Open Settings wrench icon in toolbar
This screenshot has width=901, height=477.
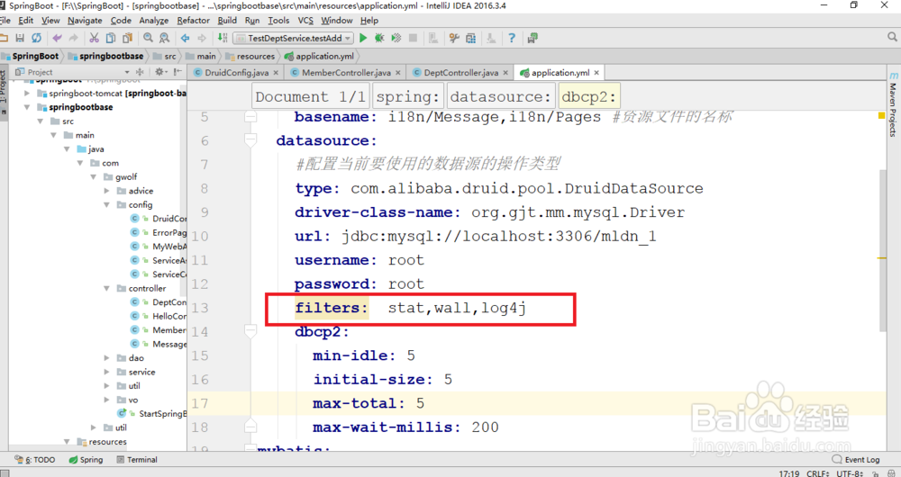point(454,38)
